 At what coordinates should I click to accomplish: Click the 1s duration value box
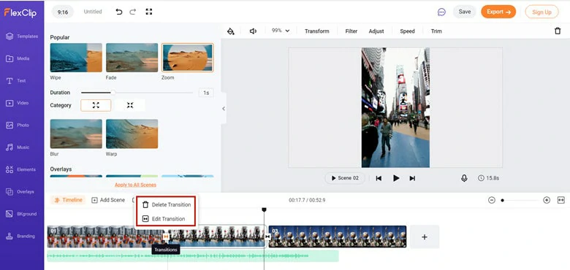coord(206,93)
